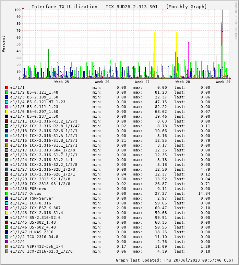The image size is (239, 265).
Task: Click the RRDTOOL / TOBI OETIKER watermark
Action: 236,20
